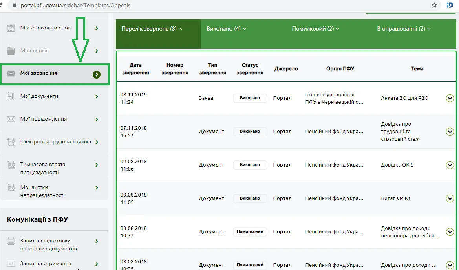459x270 pixels.
Task: Expand details of Довідка про трудовий та страховий стаж row
Action: click(x=450, y=132)
